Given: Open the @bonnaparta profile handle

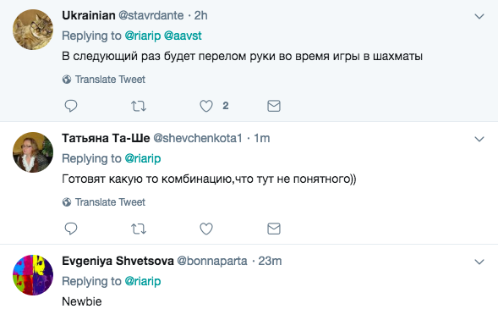Looking at the screenshot, I should (212, 261).
